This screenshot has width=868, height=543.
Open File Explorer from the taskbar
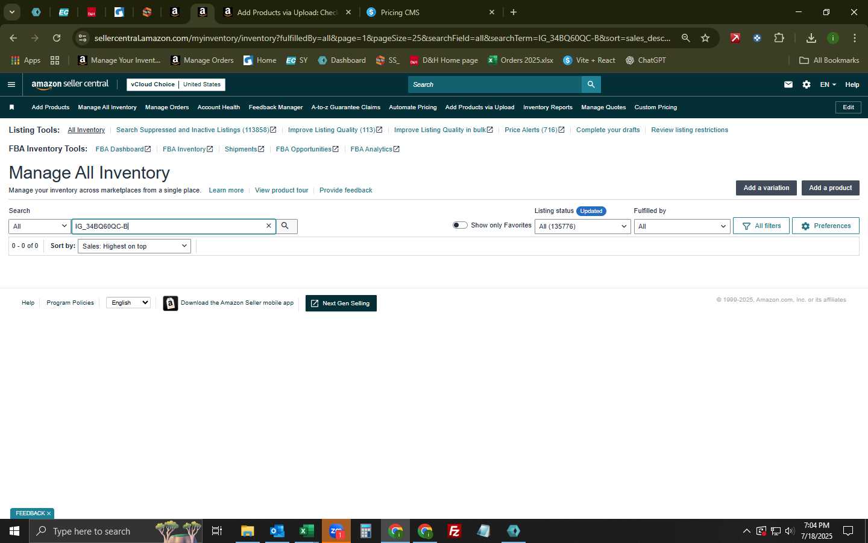click(x=247, y=531)
